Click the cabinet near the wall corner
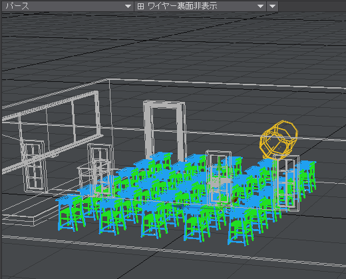The image size is (346, 279). coord(100,169)
